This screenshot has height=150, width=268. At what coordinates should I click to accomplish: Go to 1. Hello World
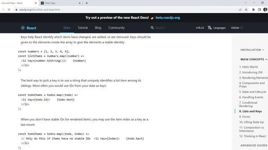click(x=248, y=67)
